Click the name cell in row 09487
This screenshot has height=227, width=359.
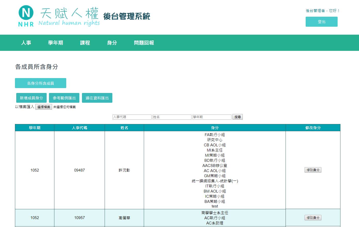(x=124, y=170)
